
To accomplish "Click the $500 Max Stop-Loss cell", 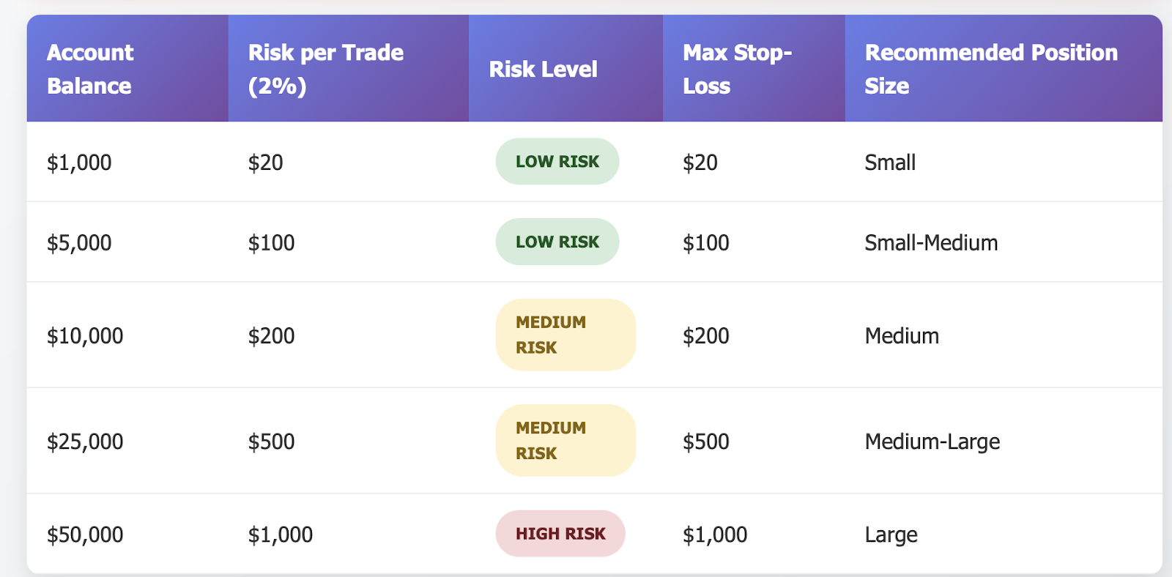I will tap(706, 442).
